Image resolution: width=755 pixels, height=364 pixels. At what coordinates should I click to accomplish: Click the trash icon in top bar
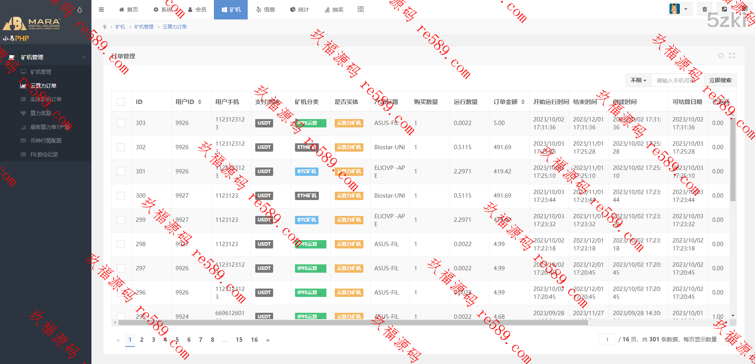(x=705, y=9)
